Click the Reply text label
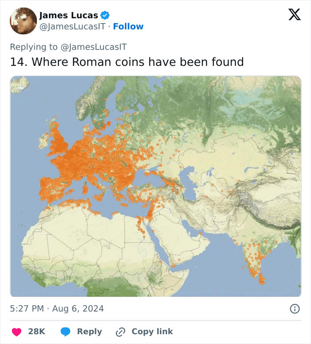The image size is (311, 344). [x=89, y=332]
